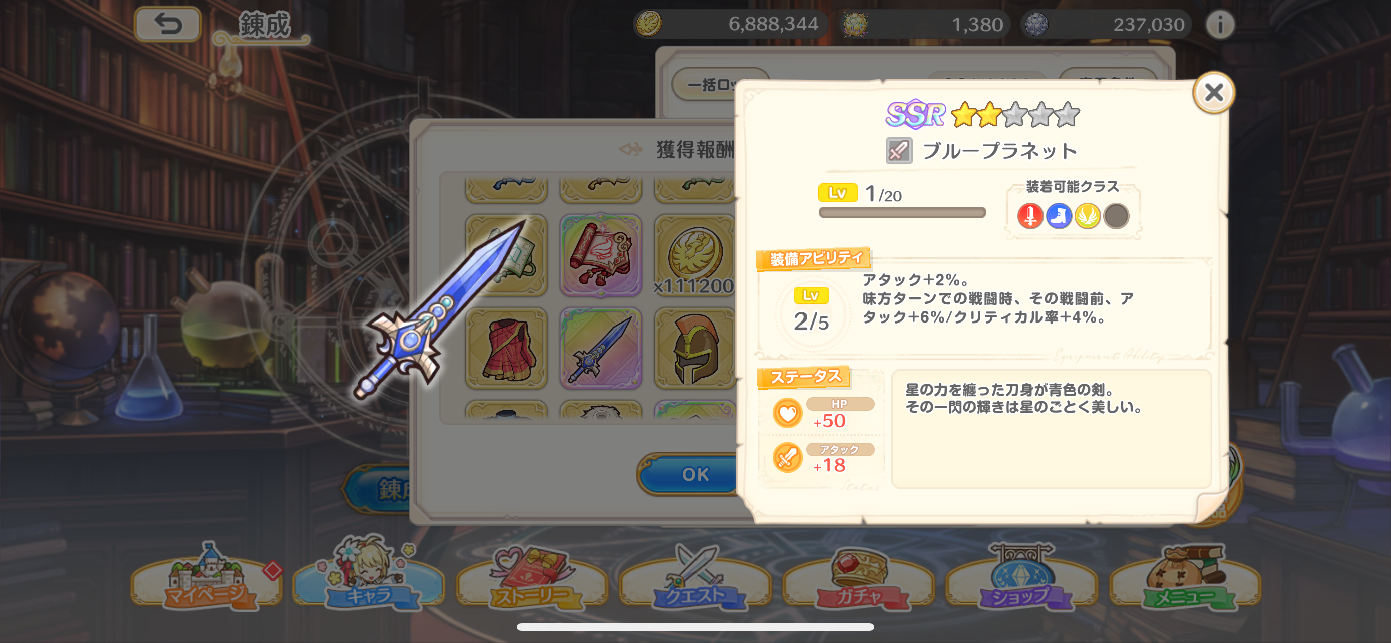Tap the red cape reward item
Image resolution: width=1391 pixels, height=643 pixels.
coord(506,348)
